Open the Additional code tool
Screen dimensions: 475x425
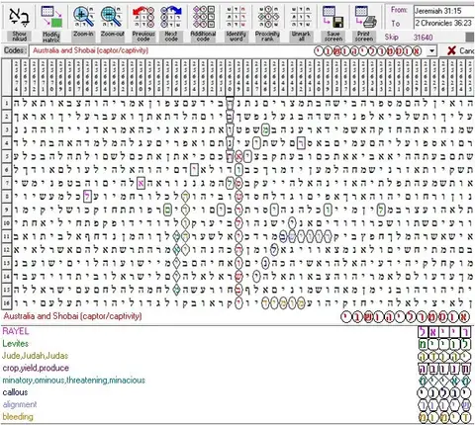[x=203, y=18]
